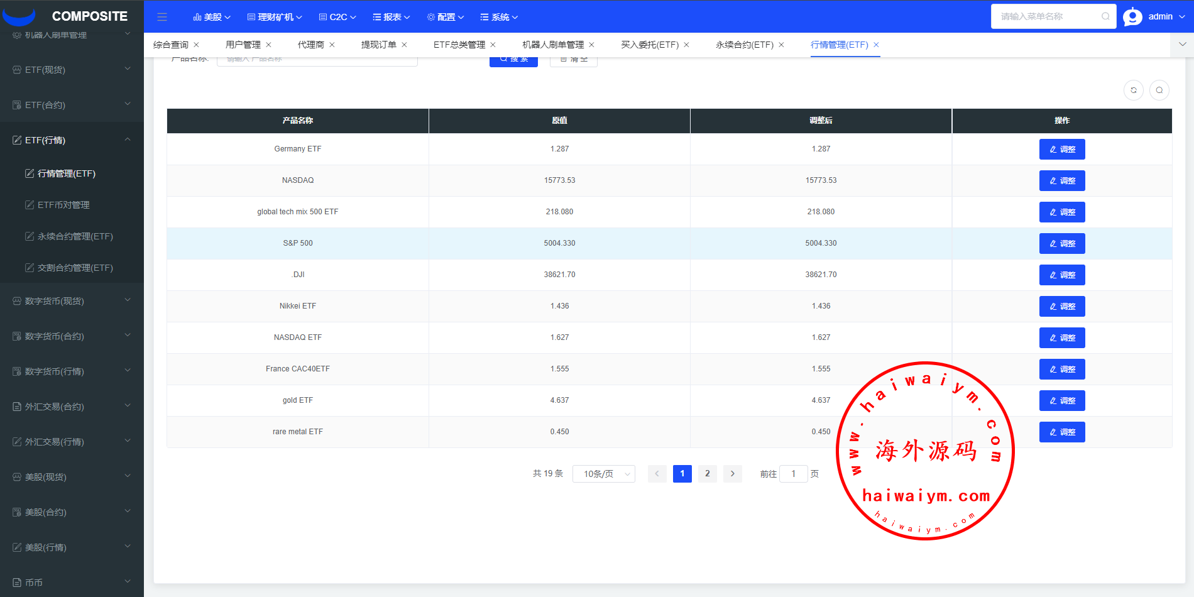1194x597 pixels.
Task: Close the 永续合约(ETF) tab
Action: [x=782, y=45]
